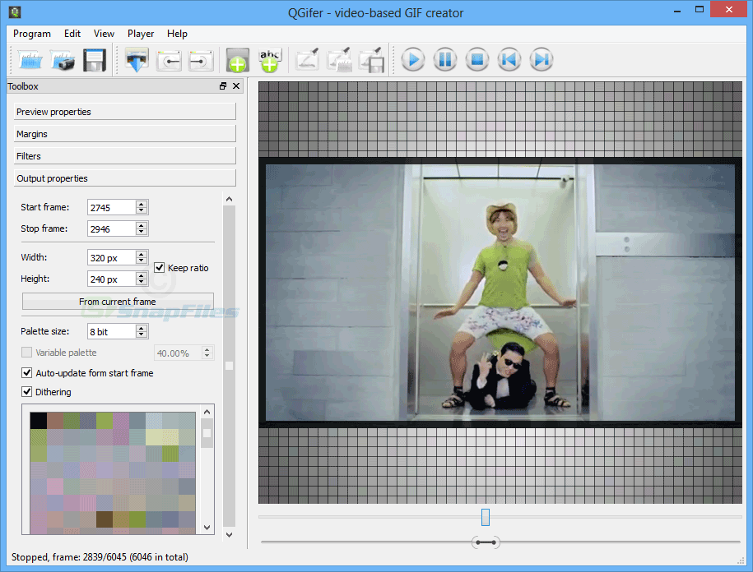Set start frame from current position icon
Screen dimensions: 753x572
169,60
